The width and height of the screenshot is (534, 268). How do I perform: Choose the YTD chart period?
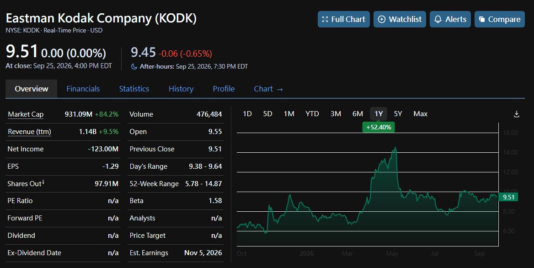click(312, 114)
